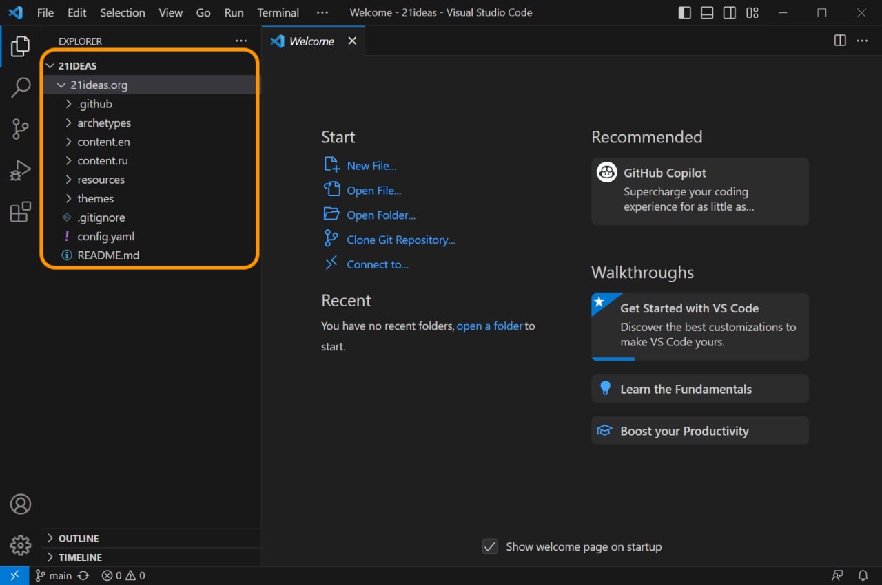Expand the OUTLINE section
Screen dimensions: 882x585
[x=78, y=538]
